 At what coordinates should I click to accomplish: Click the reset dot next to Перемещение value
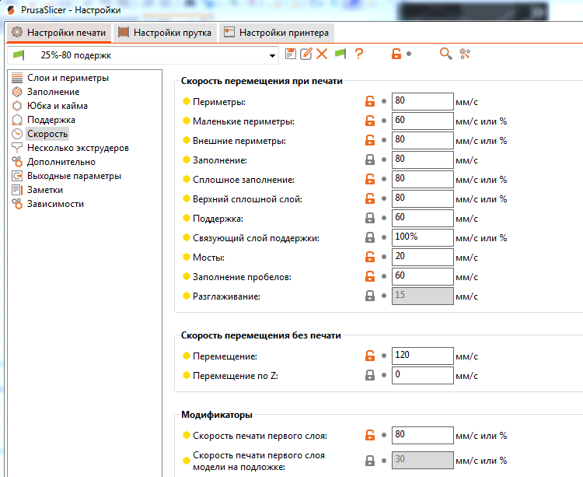click(x=384, y=356)
